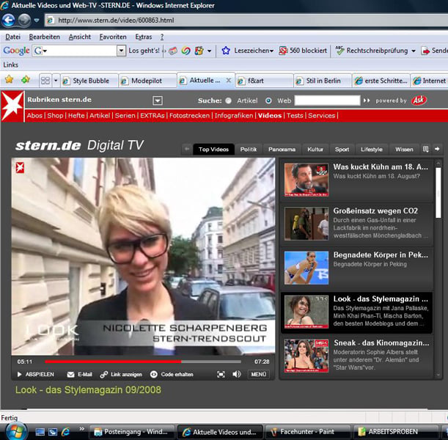Open the Infografiken link

234,116
